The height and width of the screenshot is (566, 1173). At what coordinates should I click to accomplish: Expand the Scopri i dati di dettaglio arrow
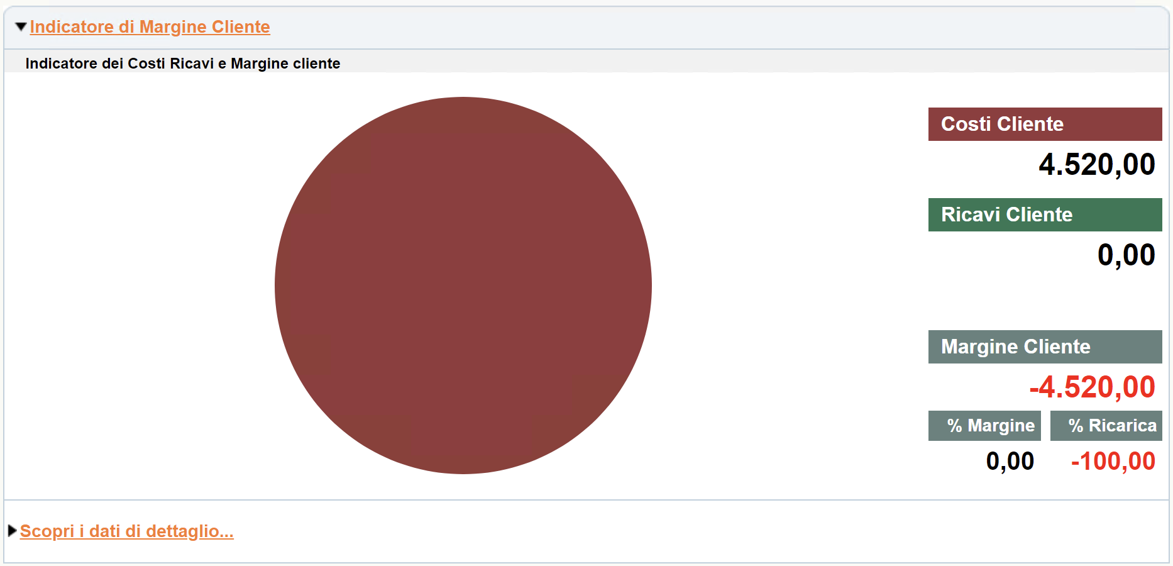[x=12, y=531]
